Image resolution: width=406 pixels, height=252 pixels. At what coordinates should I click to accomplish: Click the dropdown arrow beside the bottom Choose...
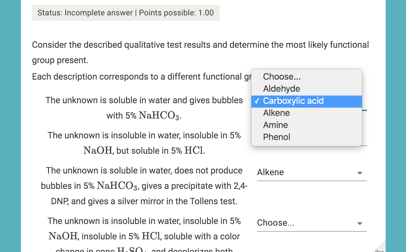pyautogui.click(x=360, y=224)
